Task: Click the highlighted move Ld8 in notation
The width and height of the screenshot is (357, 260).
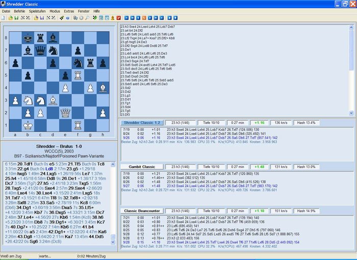Action: [x=49, y=169]
